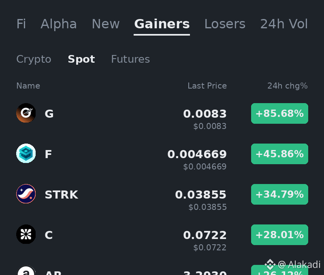This screenshot has height=275, width=324.
Task: Tap the +34.79% STRK change badge
Action: pos(279,195)
